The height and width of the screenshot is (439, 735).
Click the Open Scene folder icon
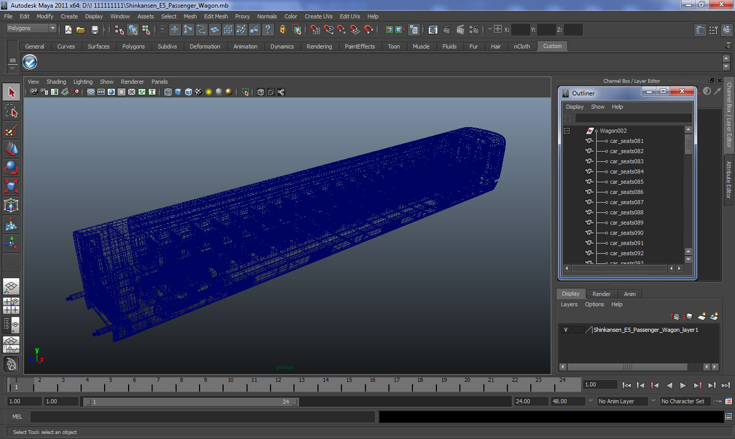[x=81, y=30]
